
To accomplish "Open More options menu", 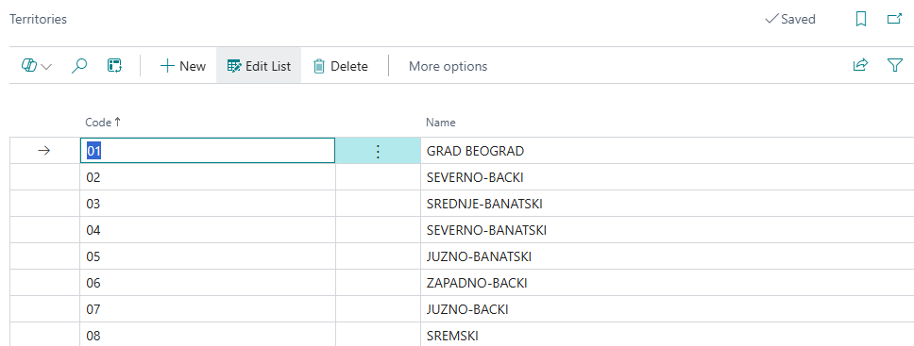I will click(x=448, y=66).
